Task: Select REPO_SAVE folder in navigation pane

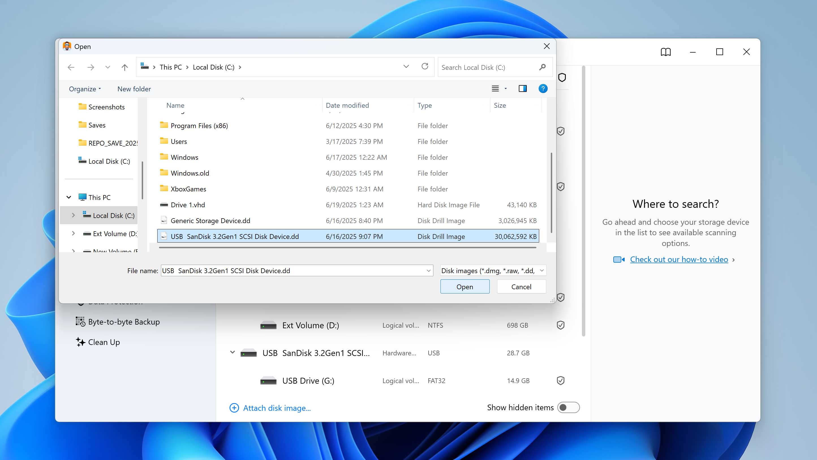Action: coord(108,143)
